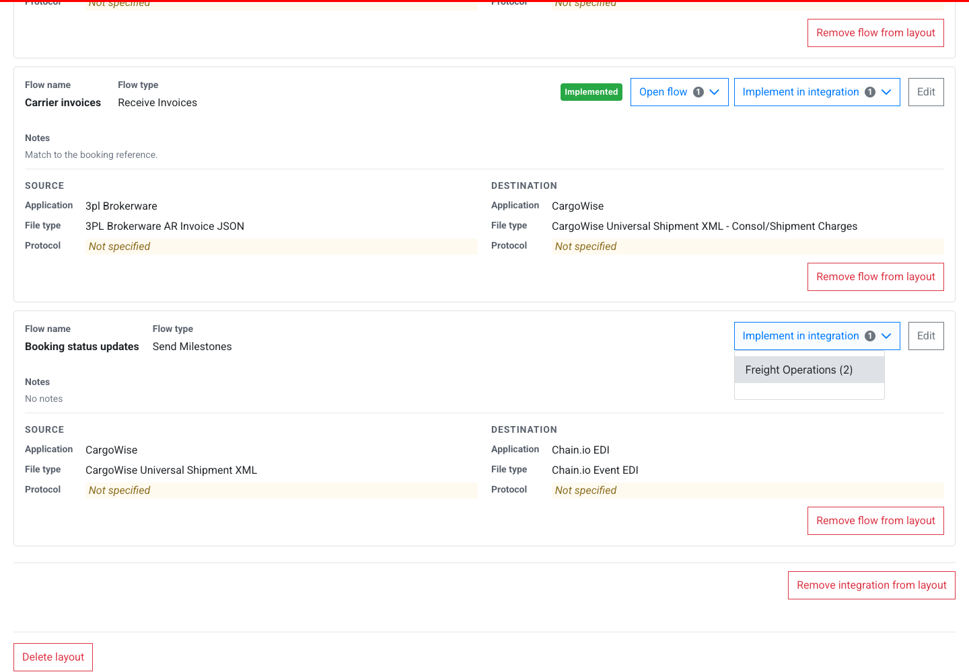Expand 'Implement in integration' for Booking status updates
This screenshot has height=672, width=969.
point(817,336)
